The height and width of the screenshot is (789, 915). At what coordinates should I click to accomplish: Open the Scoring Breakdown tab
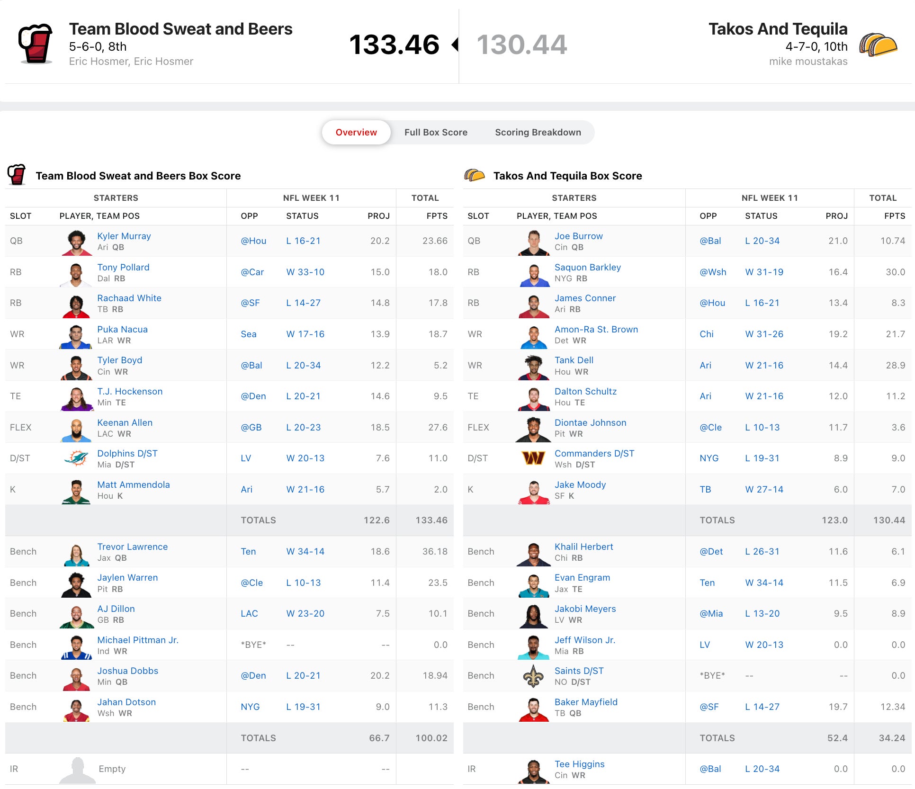(538, 133)
